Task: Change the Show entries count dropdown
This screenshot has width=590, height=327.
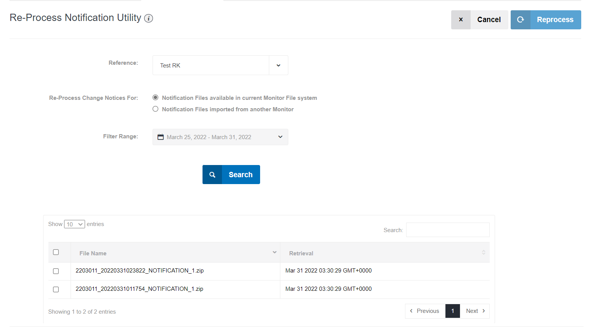Action: click(x=74, y=224)
